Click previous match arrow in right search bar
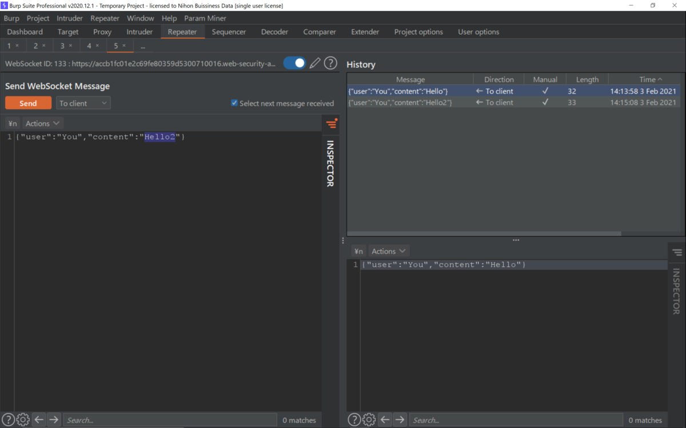This screenshot has height=428, width=686. [x=385, y=420]
